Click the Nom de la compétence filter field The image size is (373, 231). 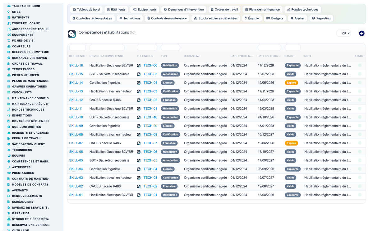pos(107,48)
